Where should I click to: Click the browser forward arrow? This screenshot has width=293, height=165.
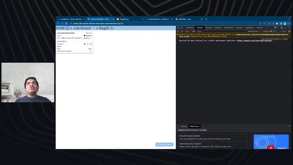(62, 23)
